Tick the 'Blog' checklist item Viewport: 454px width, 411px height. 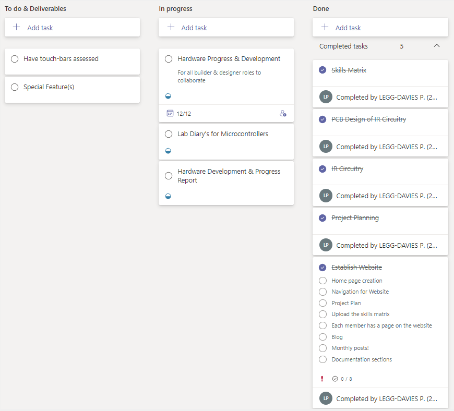(322, 337)
